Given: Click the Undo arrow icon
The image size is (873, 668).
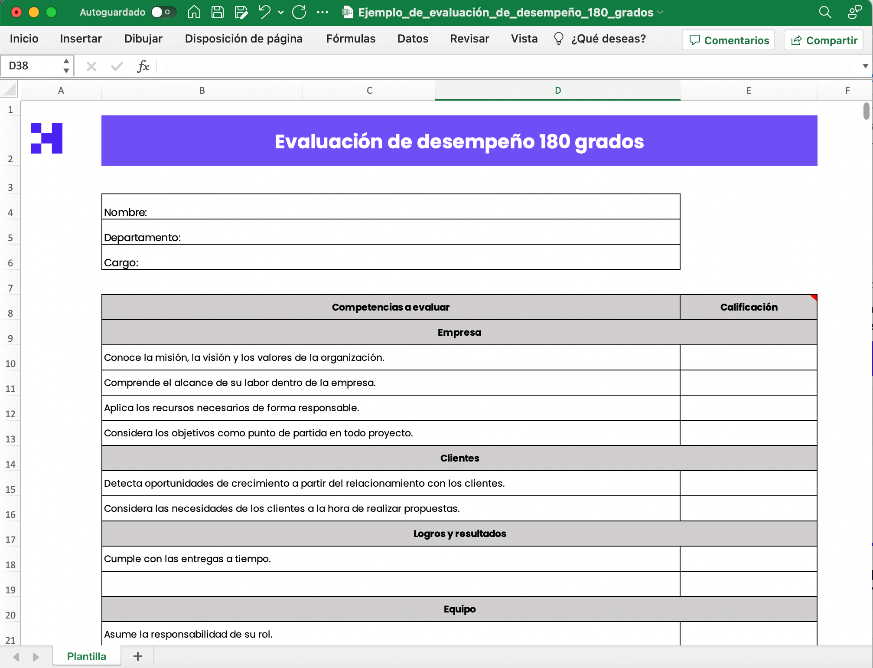Looking at the screenshot, I should coord(264,12).
